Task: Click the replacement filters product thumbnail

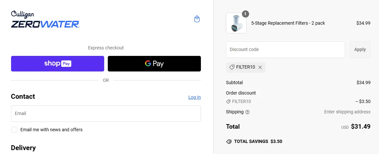Action: click(236, 23)
